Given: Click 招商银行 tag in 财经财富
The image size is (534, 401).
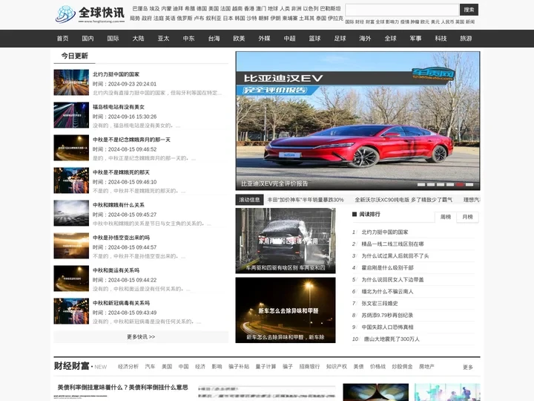Looking at the screenshot, I should click(x=309, y=367).
